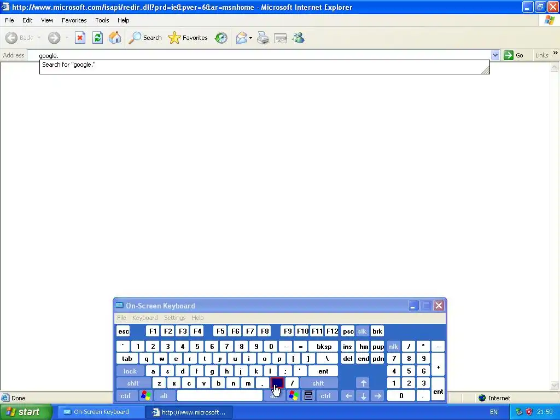The width and height of the screenshot is (560, 420).
Task: Toggle the nlk (num lock) key
Action: pyautogui.click(x=394, y=346)
